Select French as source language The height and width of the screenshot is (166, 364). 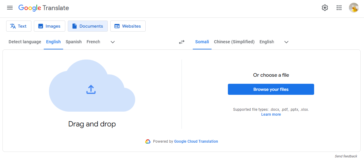click(93, 42)
